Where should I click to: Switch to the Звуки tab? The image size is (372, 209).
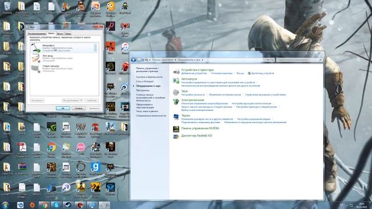point(60,34)
